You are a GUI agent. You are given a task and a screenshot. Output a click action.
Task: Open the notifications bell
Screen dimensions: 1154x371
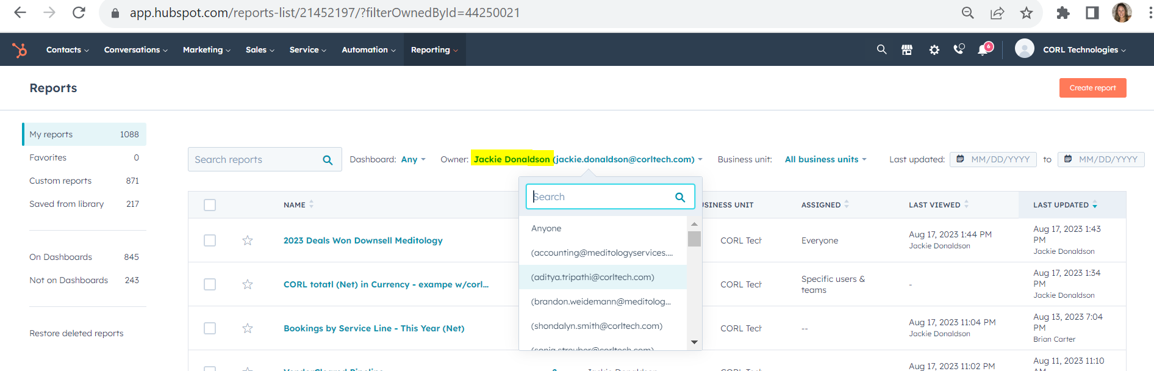pyautogui.click(x=983, y=50)
